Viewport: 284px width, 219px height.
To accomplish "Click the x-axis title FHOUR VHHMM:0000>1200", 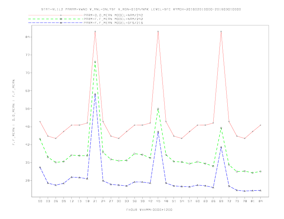I will 149,210.
